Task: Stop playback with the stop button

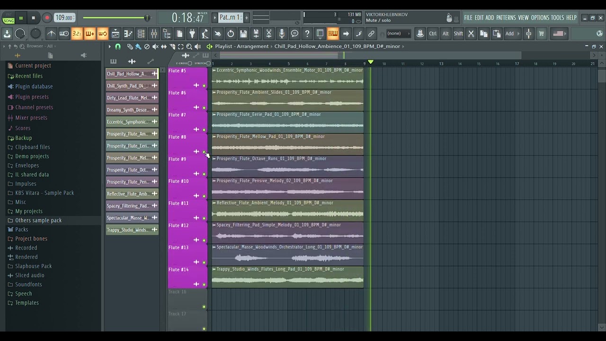Action: point(33,18)
